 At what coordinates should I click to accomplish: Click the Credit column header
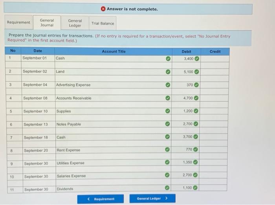point(215,52)
